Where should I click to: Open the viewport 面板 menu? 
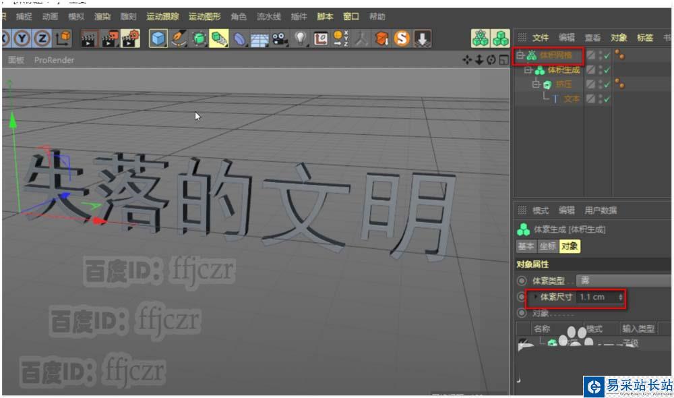click(16, 60)
